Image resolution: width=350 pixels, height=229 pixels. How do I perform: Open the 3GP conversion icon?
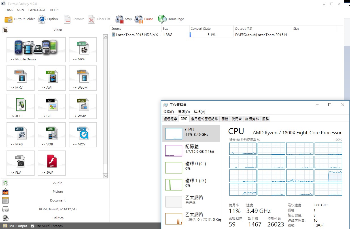pos(20,106)
